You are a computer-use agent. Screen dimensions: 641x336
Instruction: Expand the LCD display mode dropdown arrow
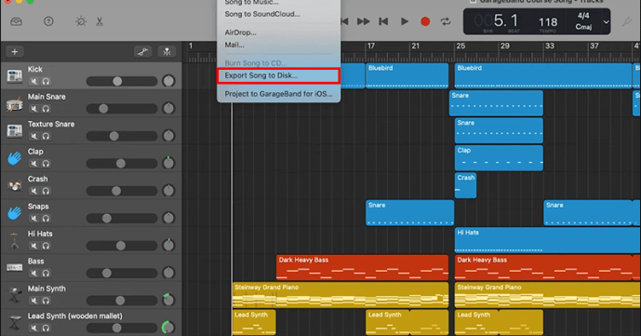point(606,21)
